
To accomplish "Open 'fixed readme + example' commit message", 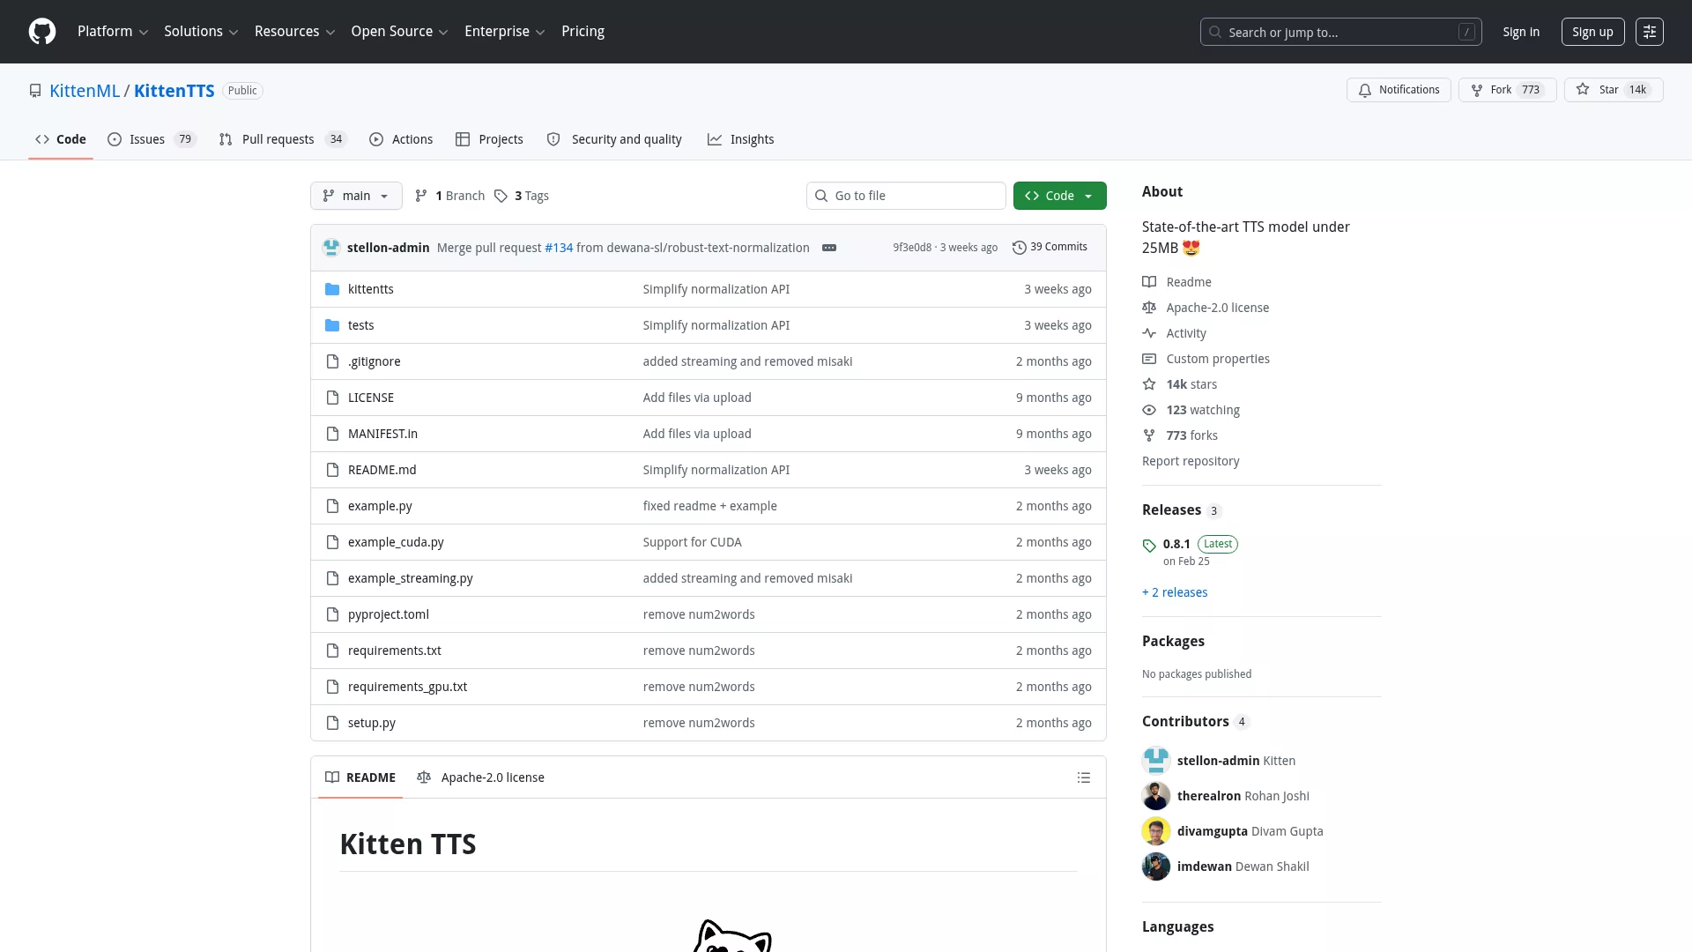I will click(x=709, y=506).
